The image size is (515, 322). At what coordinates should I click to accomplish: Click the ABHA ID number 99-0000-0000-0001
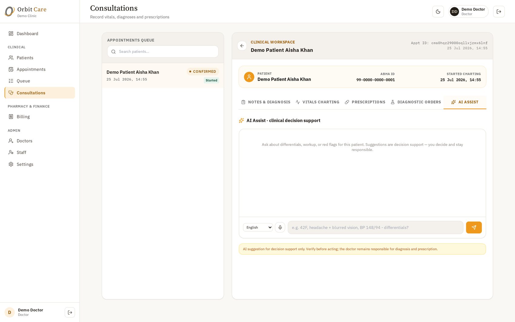[x=376, y=80]
